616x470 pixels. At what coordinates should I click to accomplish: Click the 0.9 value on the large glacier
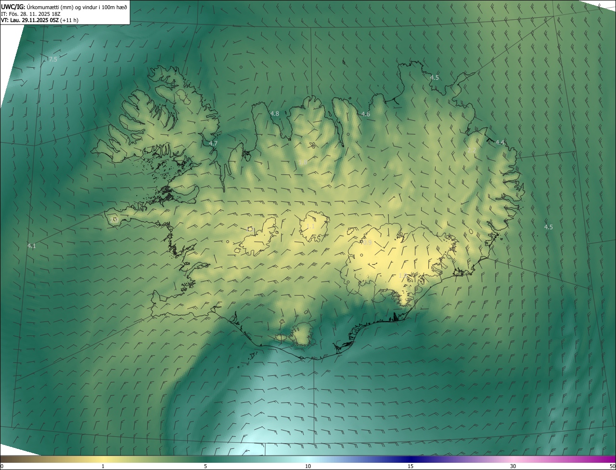367,243
